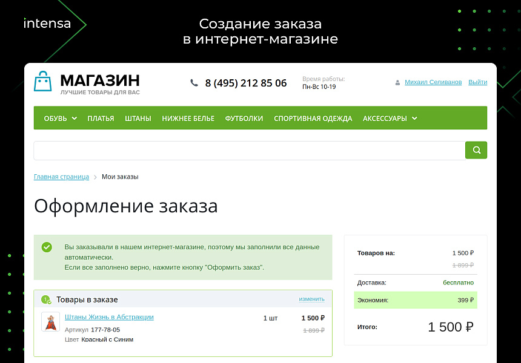This screenshot has width=521, height=363.
Task: Click the intensa logo
Action: 47,23
